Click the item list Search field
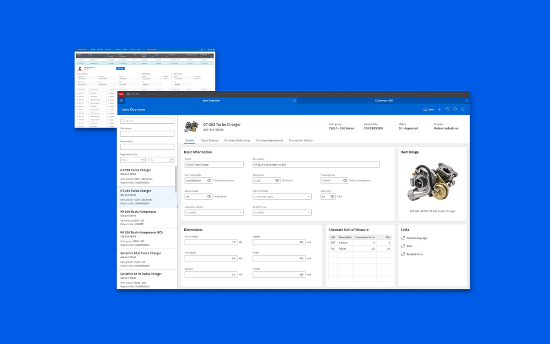 point(147,121)
